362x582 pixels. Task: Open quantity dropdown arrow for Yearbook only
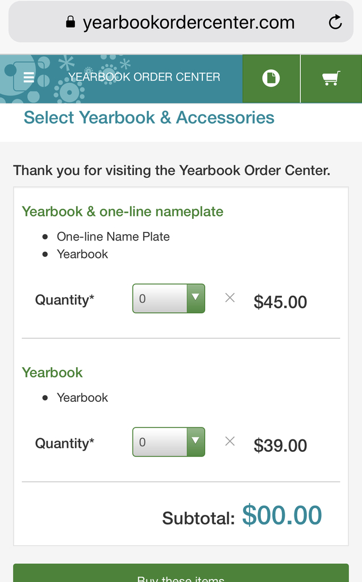click(195, 442)
